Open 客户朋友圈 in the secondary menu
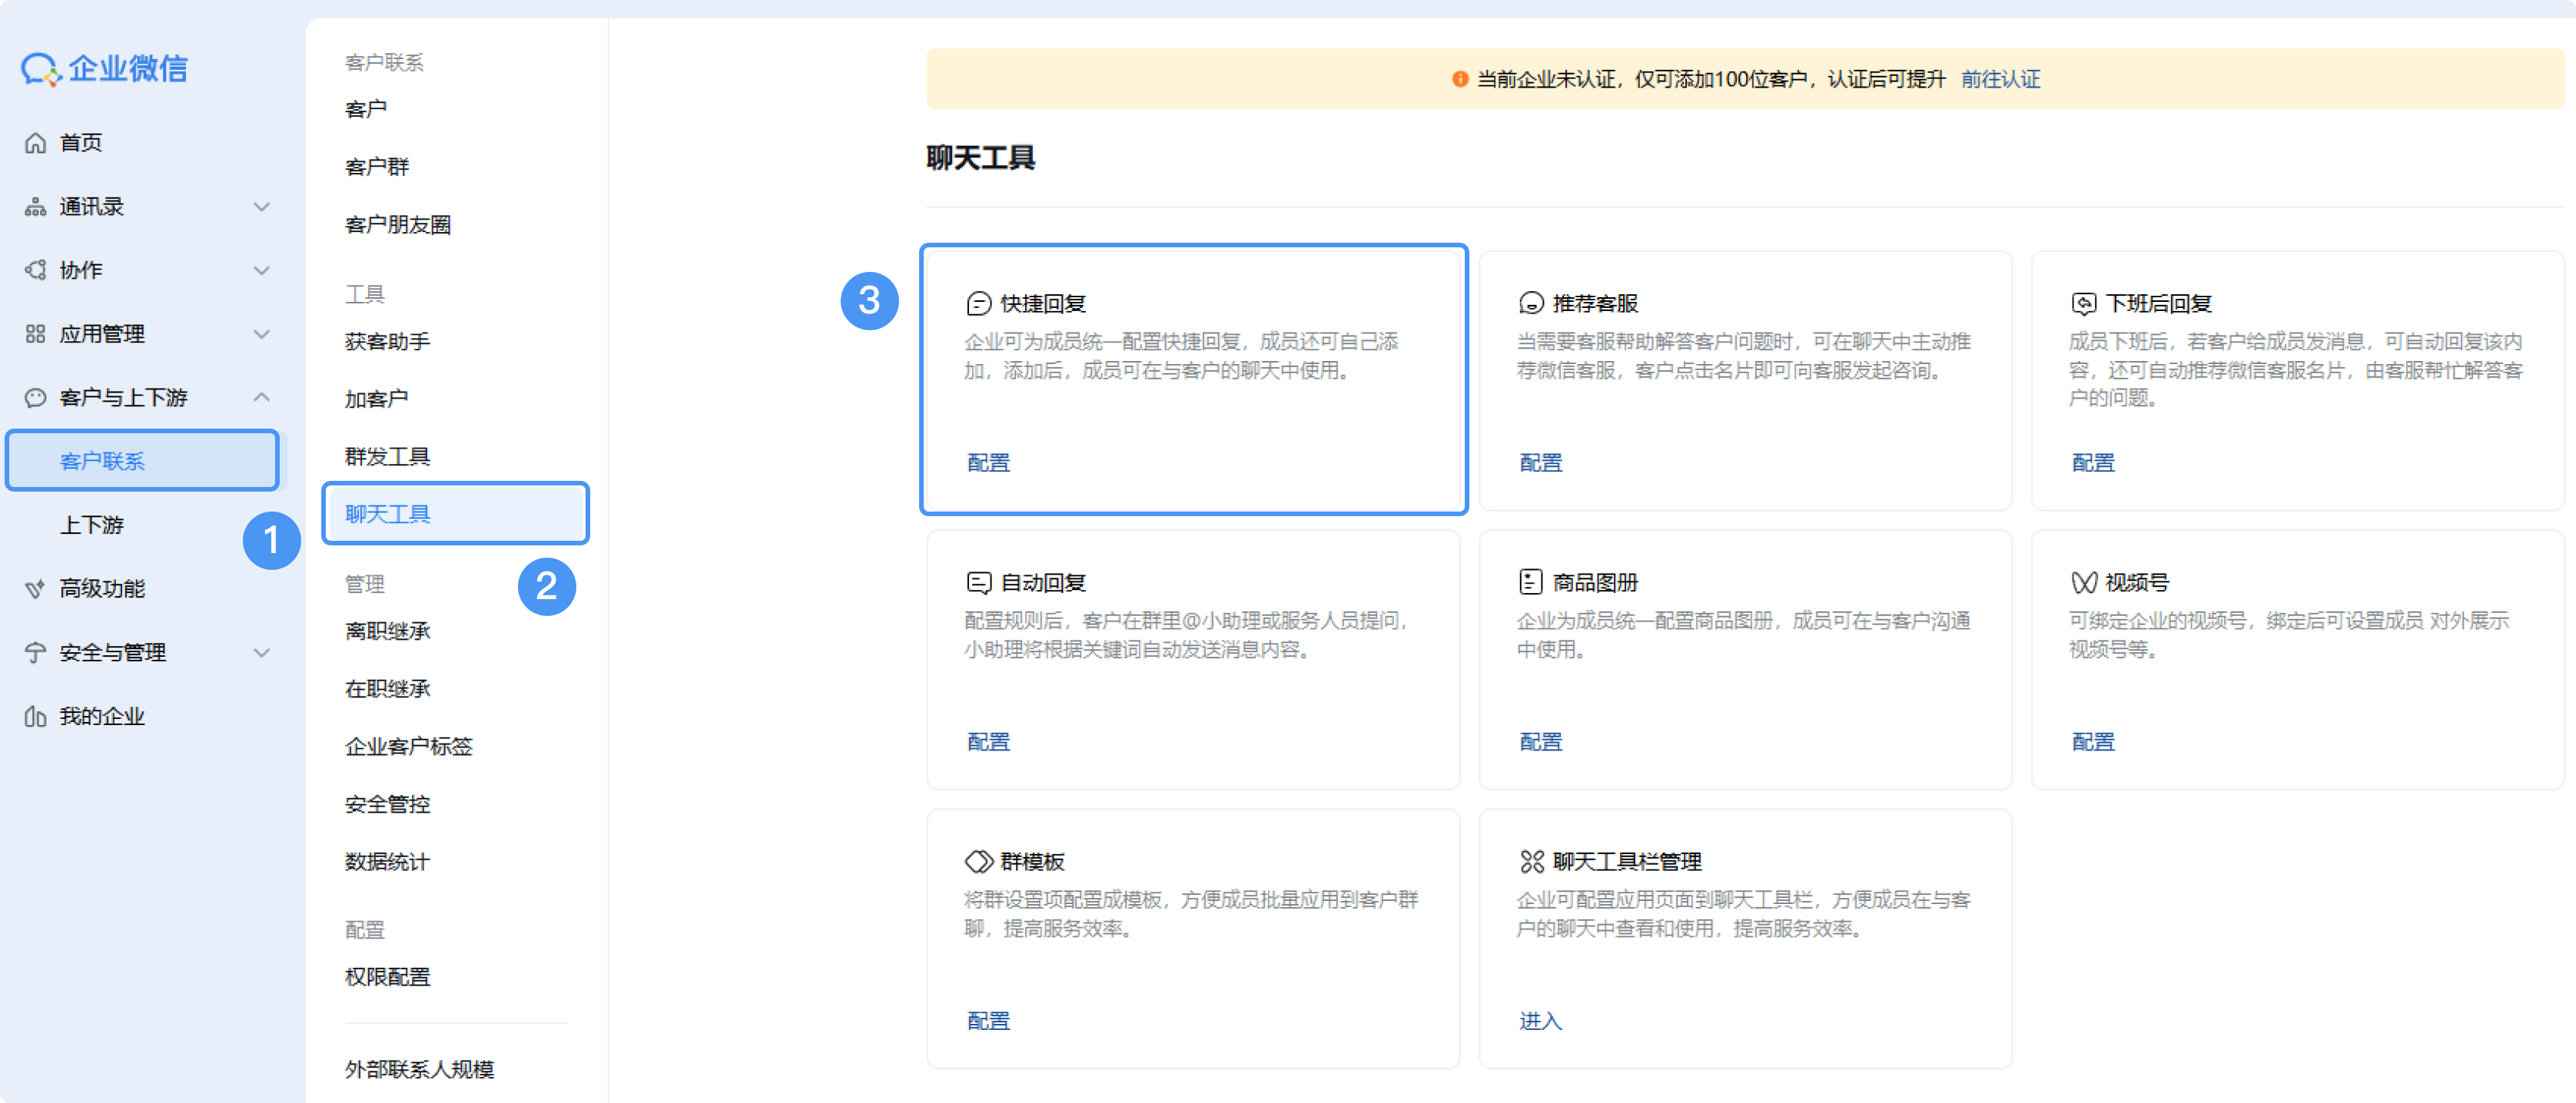This screenshot has height=1103, width=2576. coord(398,225)
